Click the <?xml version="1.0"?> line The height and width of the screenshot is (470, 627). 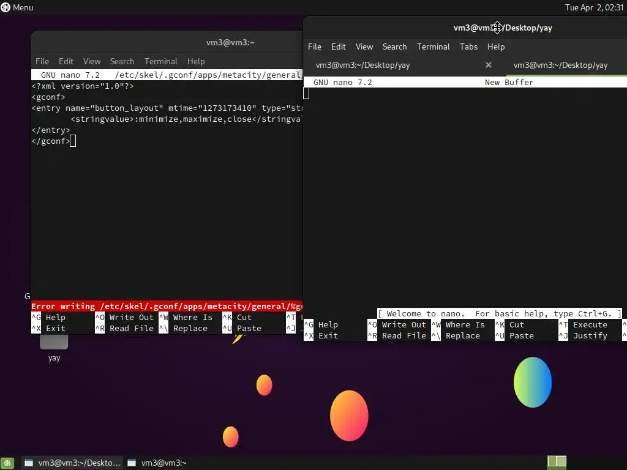[83, 86]
